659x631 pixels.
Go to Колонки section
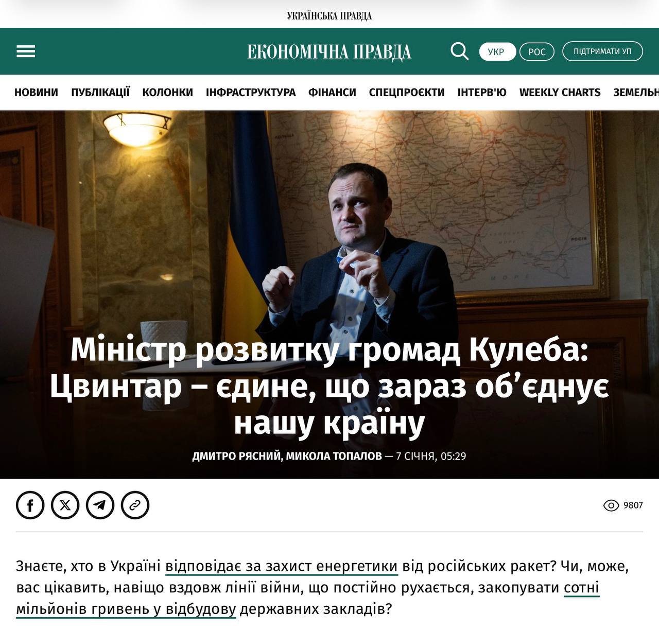point(167,92)
